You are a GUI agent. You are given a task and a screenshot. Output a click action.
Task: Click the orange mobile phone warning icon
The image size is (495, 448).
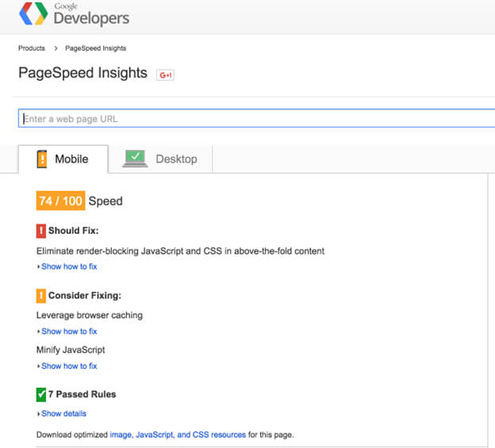click(x=42, y=159)
